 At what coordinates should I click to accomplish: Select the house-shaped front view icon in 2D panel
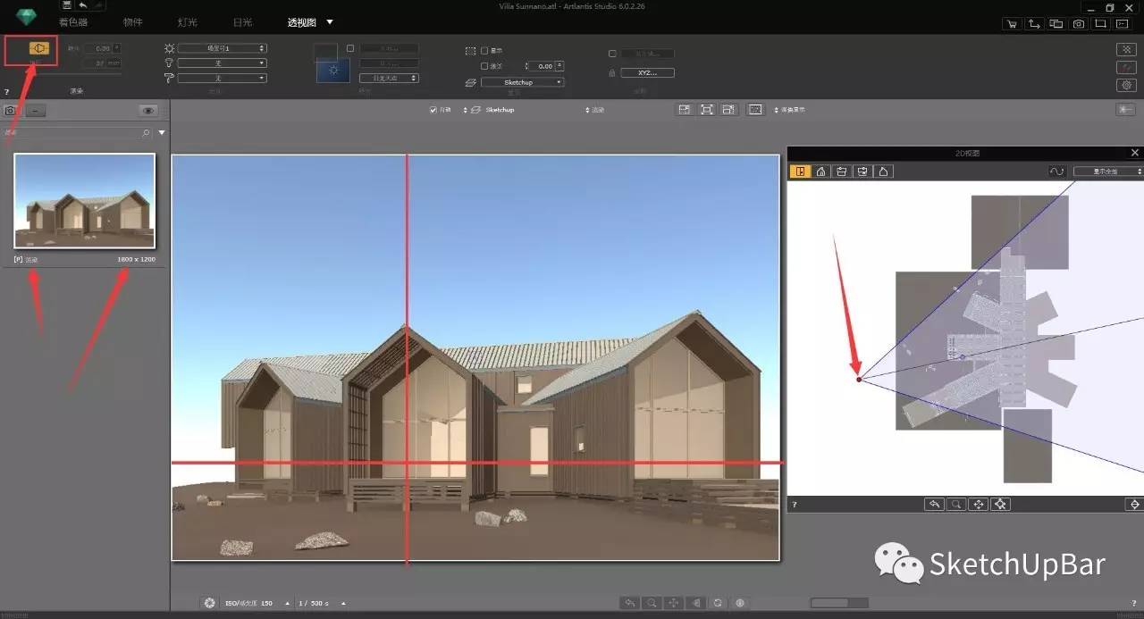820,171
